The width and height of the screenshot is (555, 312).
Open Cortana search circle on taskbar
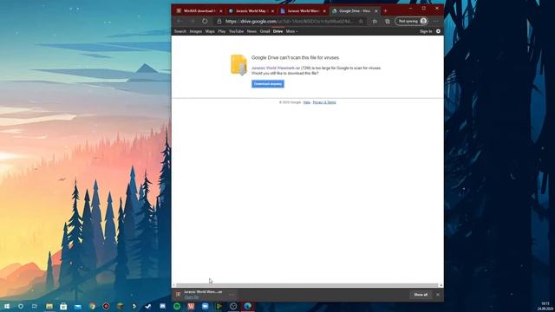(21, 306)
